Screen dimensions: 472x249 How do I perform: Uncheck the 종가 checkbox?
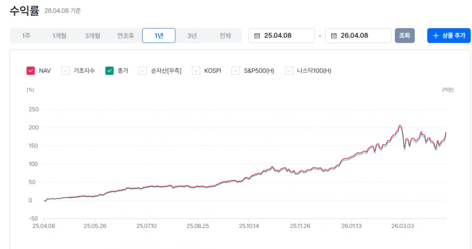109,71
